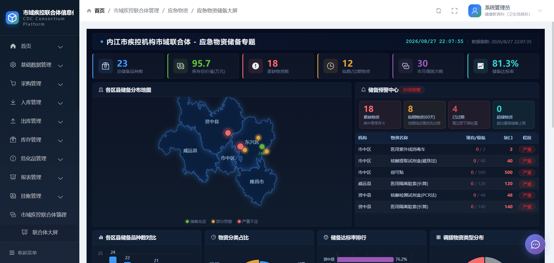The height and width of the screenshot is (263, 554).
Task: Toggle the 严重不足 map legend item
Action: pos(248,221)
